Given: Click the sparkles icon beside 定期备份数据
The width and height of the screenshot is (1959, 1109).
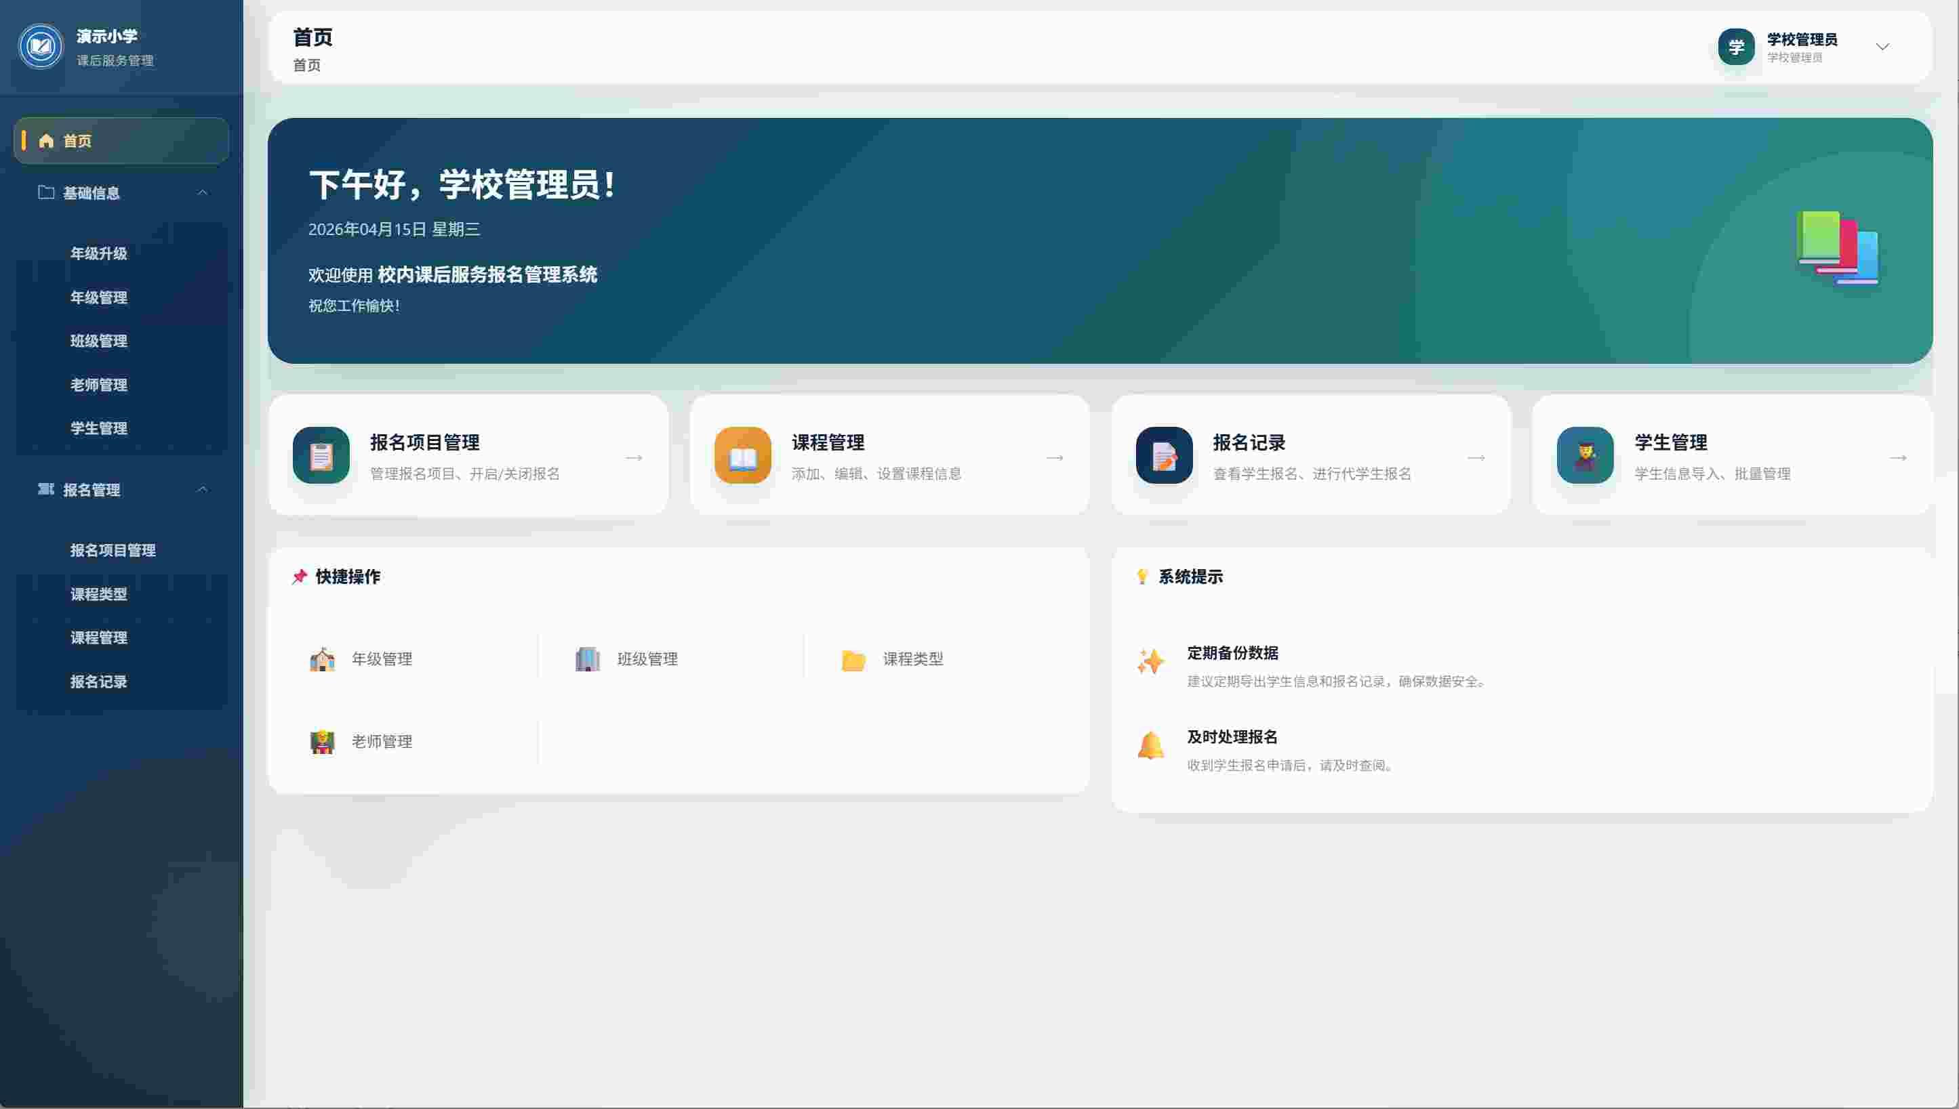Looking at the screenshot, I should tap(1150, 661).
